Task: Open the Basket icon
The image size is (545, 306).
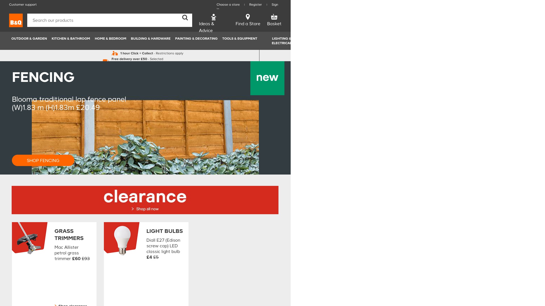Action: [274, 17]
